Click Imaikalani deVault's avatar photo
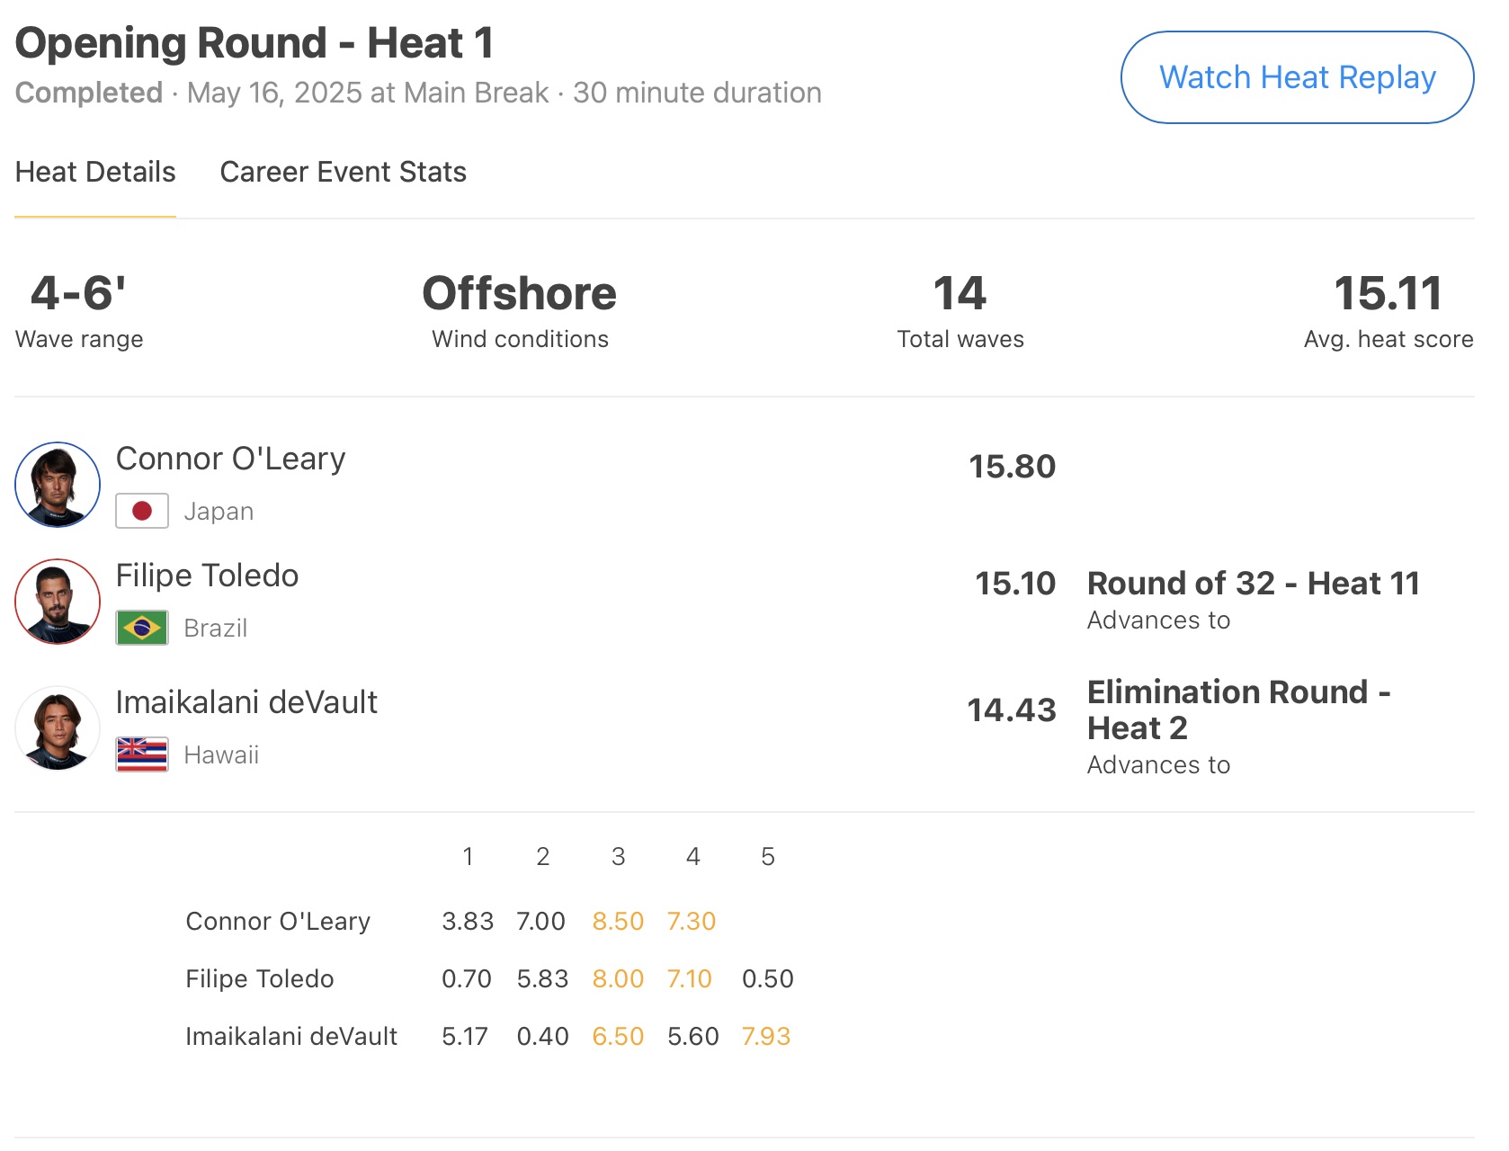Viewport: 1509px width, 1151px height. click(58, 728)
